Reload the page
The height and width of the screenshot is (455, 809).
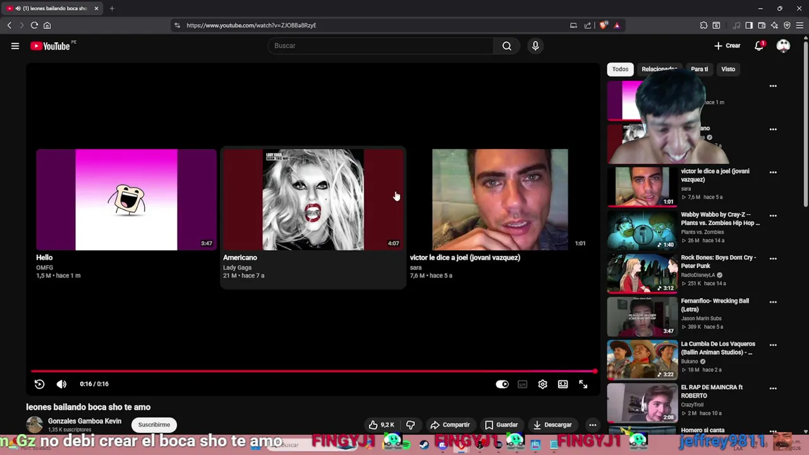[34, 25]
